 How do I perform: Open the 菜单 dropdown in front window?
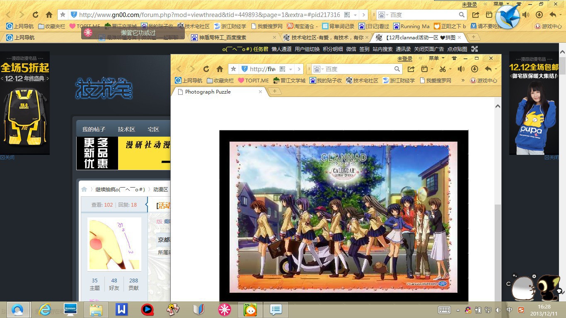click(436, 58)
